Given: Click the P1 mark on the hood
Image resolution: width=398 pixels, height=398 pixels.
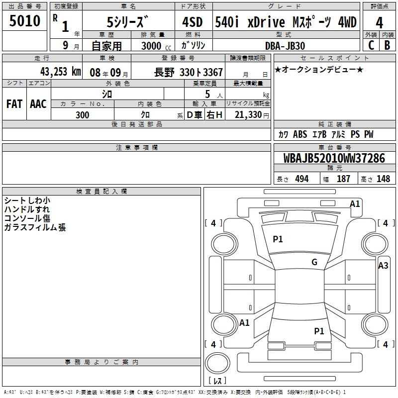Looking at the screenshot, I should click(278, 239).
